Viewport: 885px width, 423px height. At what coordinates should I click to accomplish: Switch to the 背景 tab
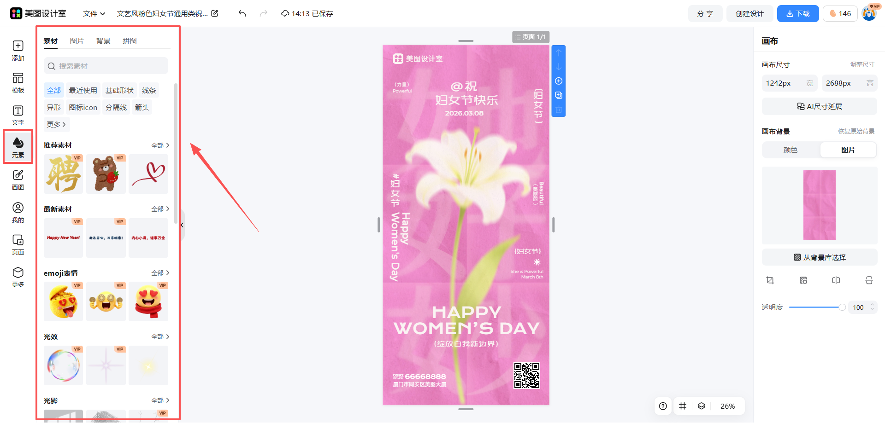(103, 41)
